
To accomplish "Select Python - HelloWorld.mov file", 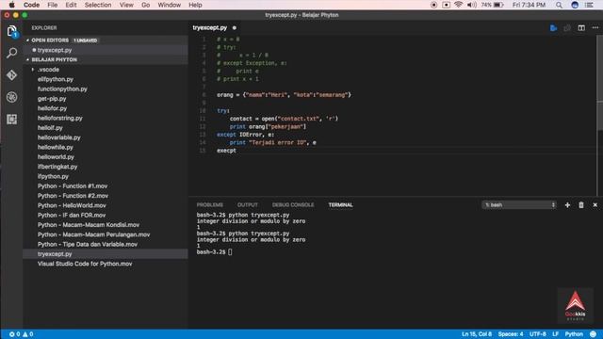I will click(x=72, y=205).
